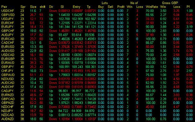The height and width of the screenshot is (122, 195).
Task: Click USDJPY take profit 102.567
Action: (90, 19)
